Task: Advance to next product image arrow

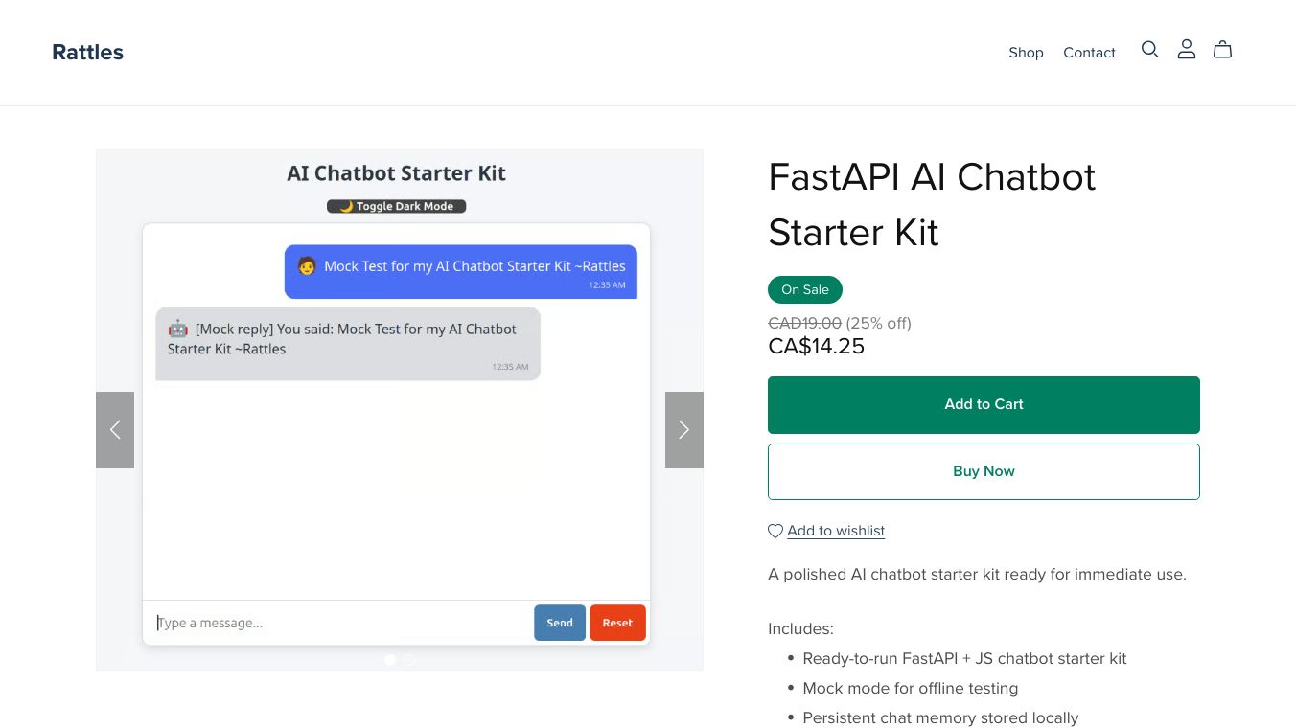Action: coord(683,430)
